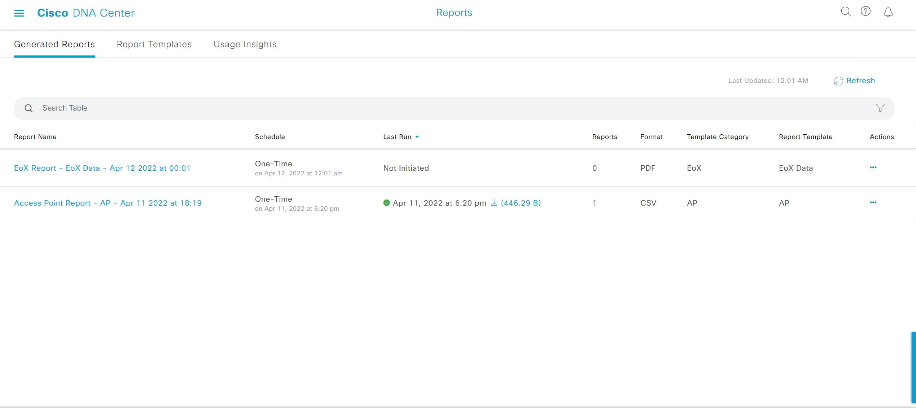Expand sorting on the Schedule column header

(270, 137)
